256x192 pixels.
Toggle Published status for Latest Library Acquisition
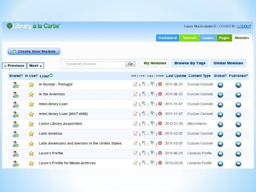click(238, 124)
